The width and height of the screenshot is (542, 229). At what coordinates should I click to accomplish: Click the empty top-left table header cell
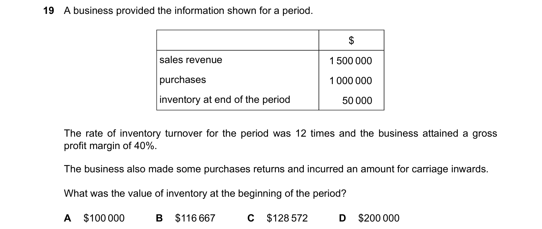(237, 40)
